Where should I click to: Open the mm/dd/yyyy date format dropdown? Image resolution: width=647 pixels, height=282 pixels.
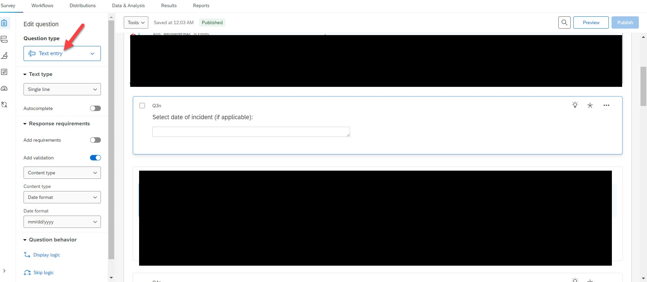(x=62, y=222)
